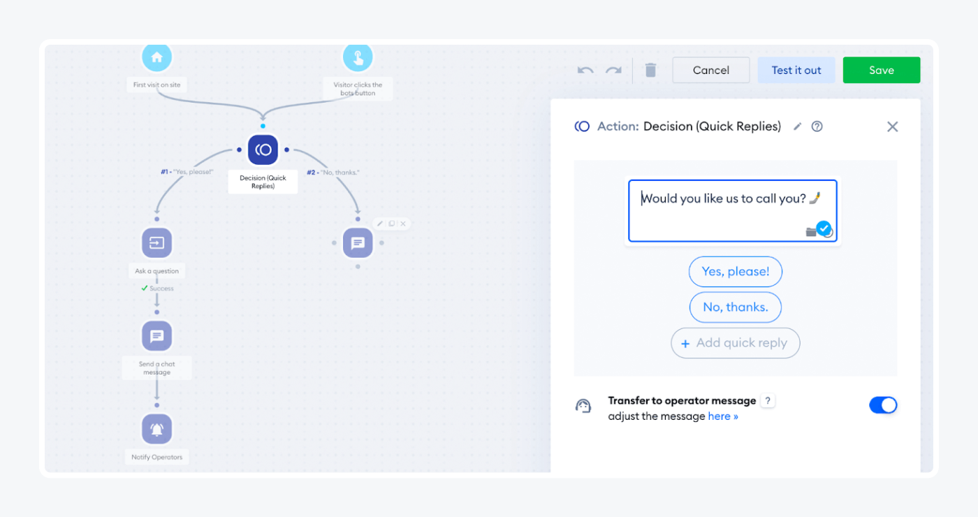Duplicate the chat node with the copy icon
The image size is (978, 517).
391,223
